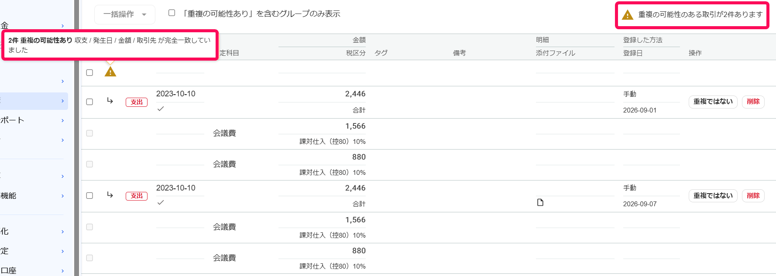Expand the sidebar item ending in '金'
Screen dimensions: 776x276
point(34,26)
